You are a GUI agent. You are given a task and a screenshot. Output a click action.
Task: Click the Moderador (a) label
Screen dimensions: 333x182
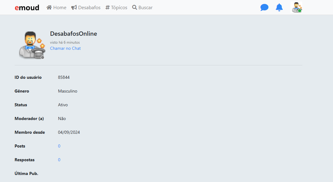pos(29,119)
